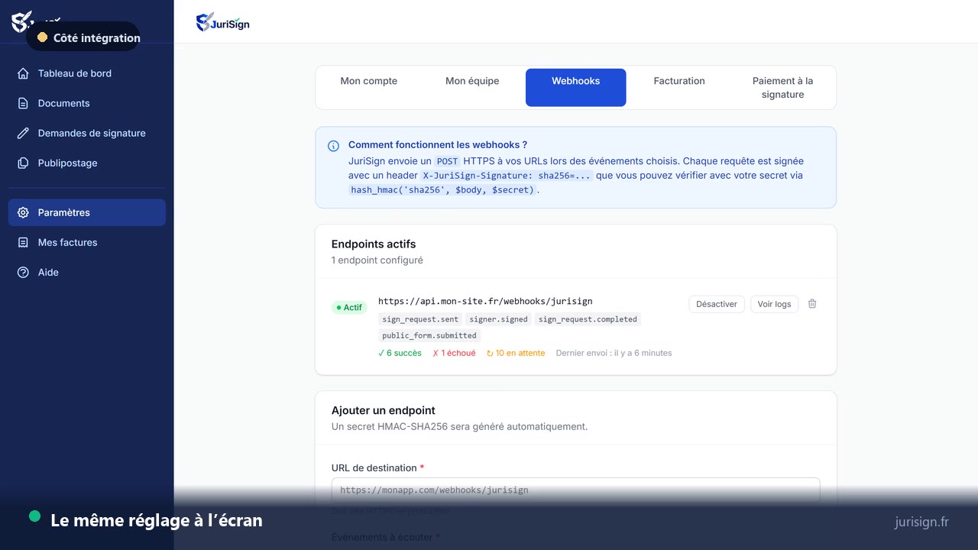Screen dimensions: 978x550
Task: Click the sign_request.sent event tag
Action: (420, 319)
